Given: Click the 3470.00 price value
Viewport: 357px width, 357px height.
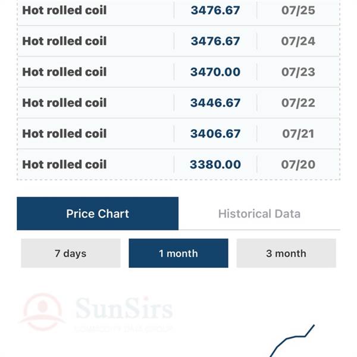Looking at the screenshot, I should click(x=215, y=72).
